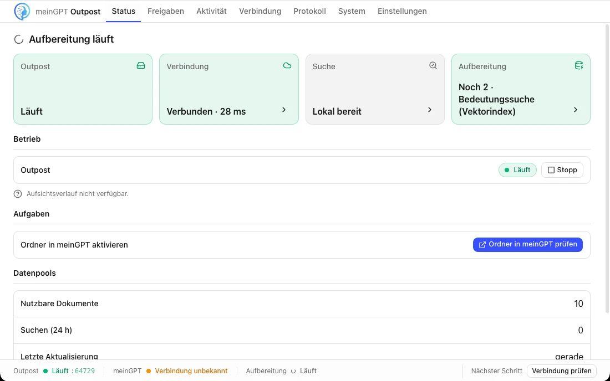Click the Suchen (24 h) row label
Screen dimensions: 610x381
[46, 330]
